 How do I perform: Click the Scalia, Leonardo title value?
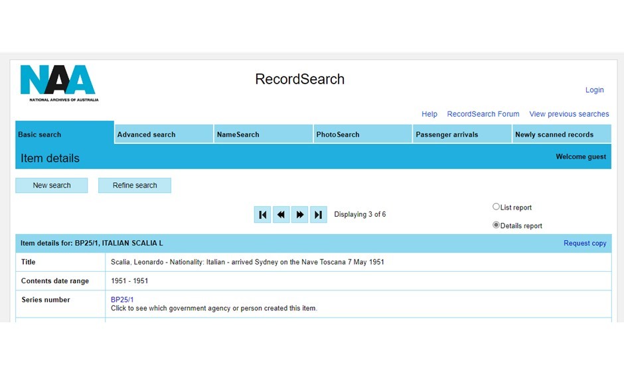[248, 262]
